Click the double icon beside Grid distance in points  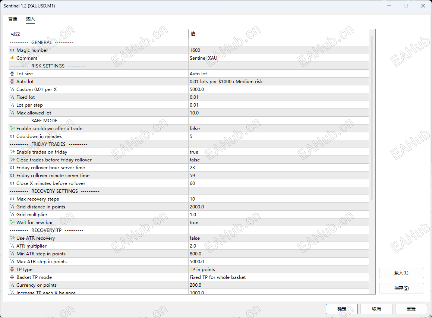click(x=12, y=207)
